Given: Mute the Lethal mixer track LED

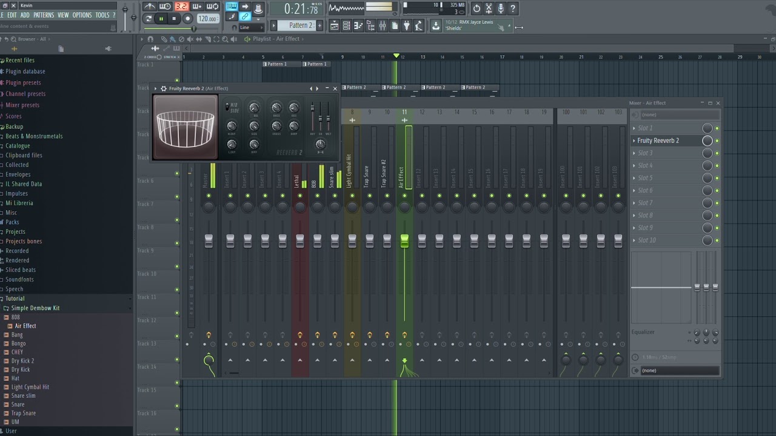Looking at the screenshot, I should coord(299,196).
